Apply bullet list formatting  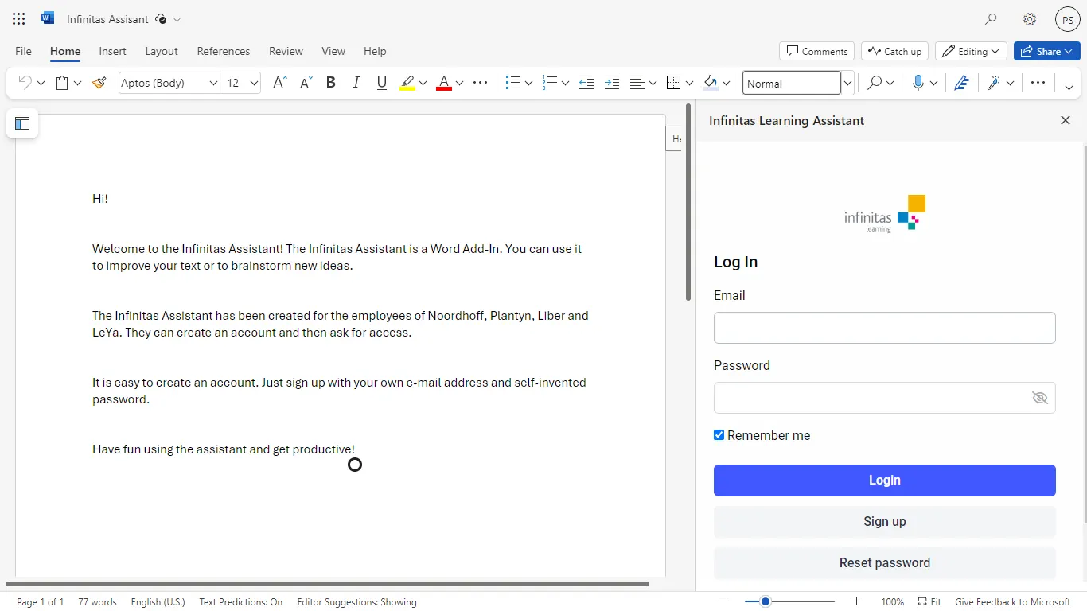pyautogui.click(x=513, y=82)
